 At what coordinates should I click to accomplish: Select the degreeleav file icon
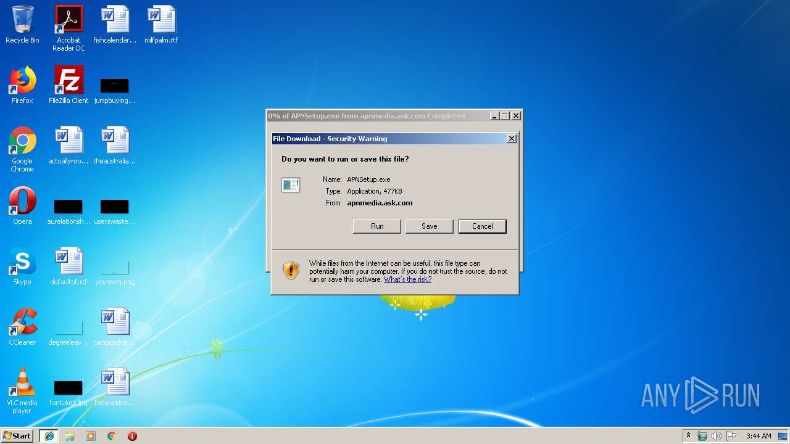coord(69,332)
